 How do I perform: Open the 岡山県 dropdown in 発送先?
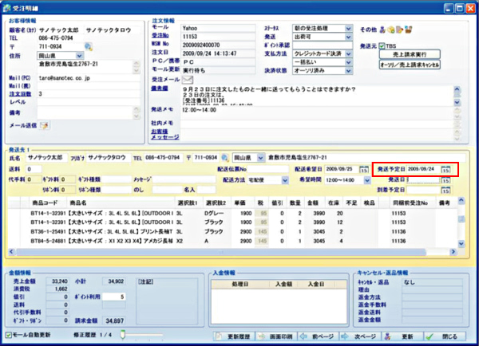pyautogui.click(x=260, y=158)
